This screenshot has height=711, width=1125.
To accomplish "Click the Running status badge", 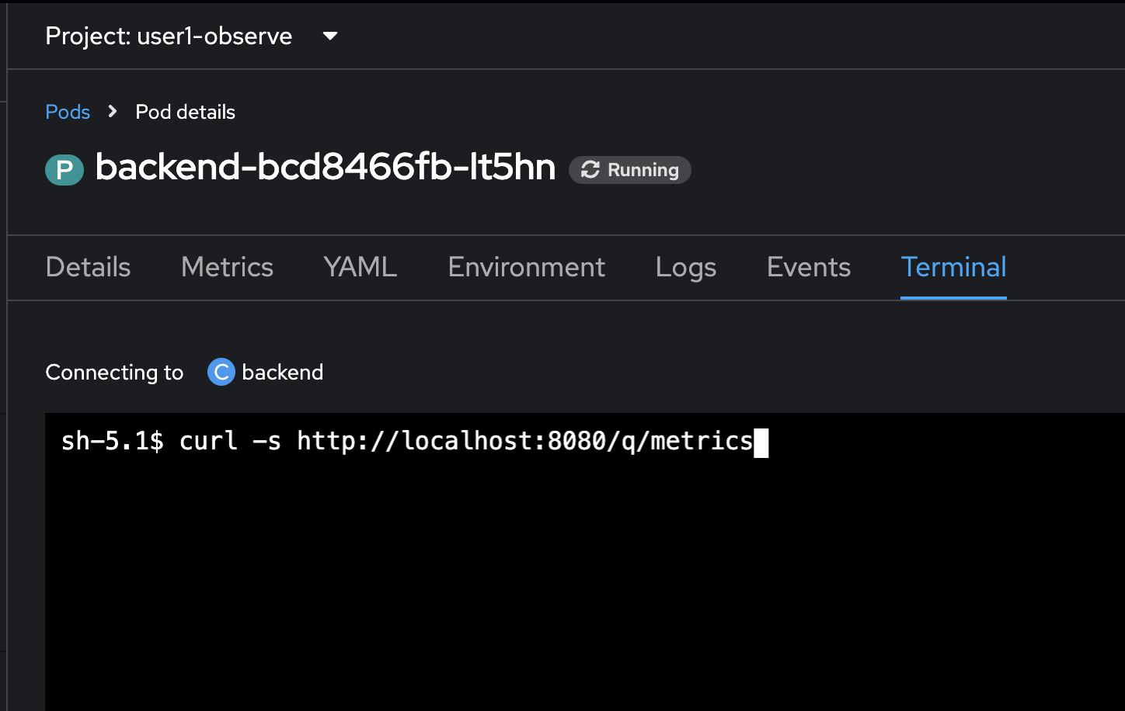I will pyautogui.click(x=630, y=170).
